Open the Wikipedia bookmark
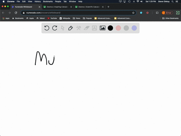This screenshot has height=136, width=181. [65, 18]
